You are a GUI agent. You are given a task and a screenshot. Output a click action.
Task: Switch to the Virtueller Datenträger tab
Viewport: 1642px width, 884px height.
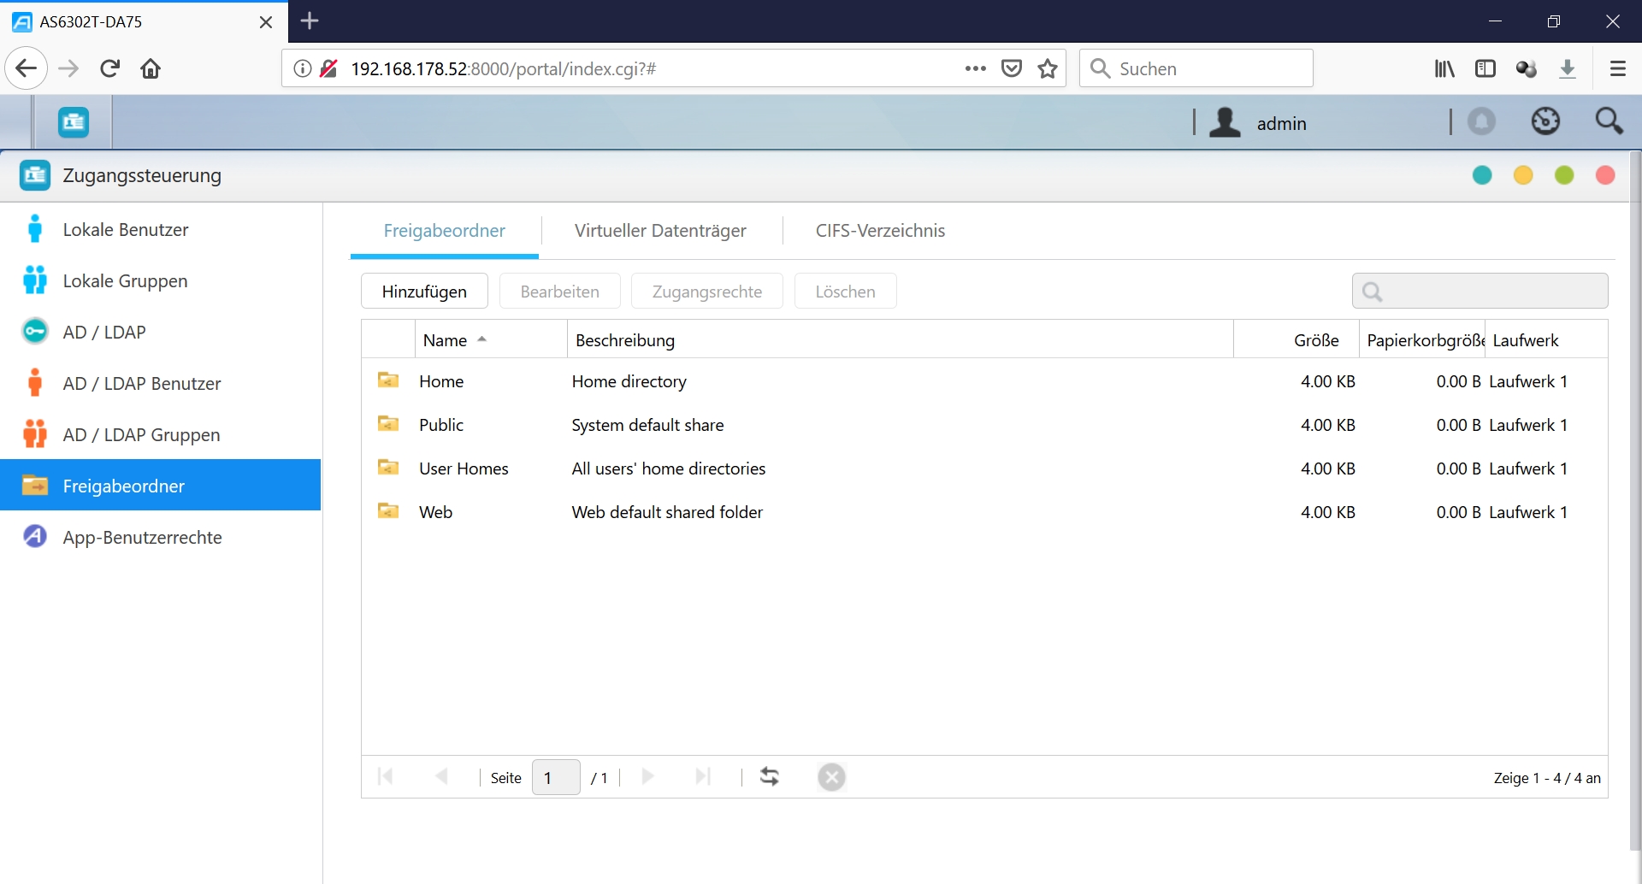coord(660,231)
